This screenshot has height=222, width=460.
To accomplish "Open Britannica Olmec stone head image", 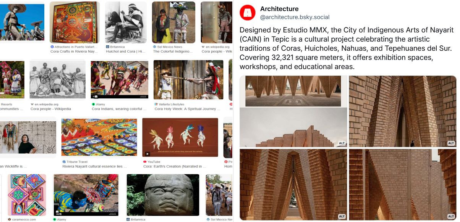I will (163, 195).
